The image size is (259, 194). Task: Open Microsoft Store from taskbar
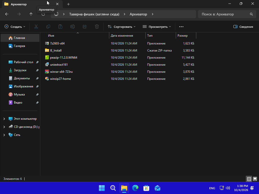[146, 188]
